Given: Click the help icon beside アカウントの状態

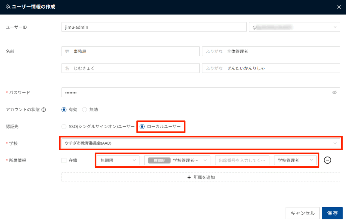Looking at the screenshot, I should click(x=44, y=110).
